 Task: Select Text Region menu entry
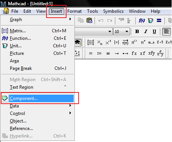(37, 87)
